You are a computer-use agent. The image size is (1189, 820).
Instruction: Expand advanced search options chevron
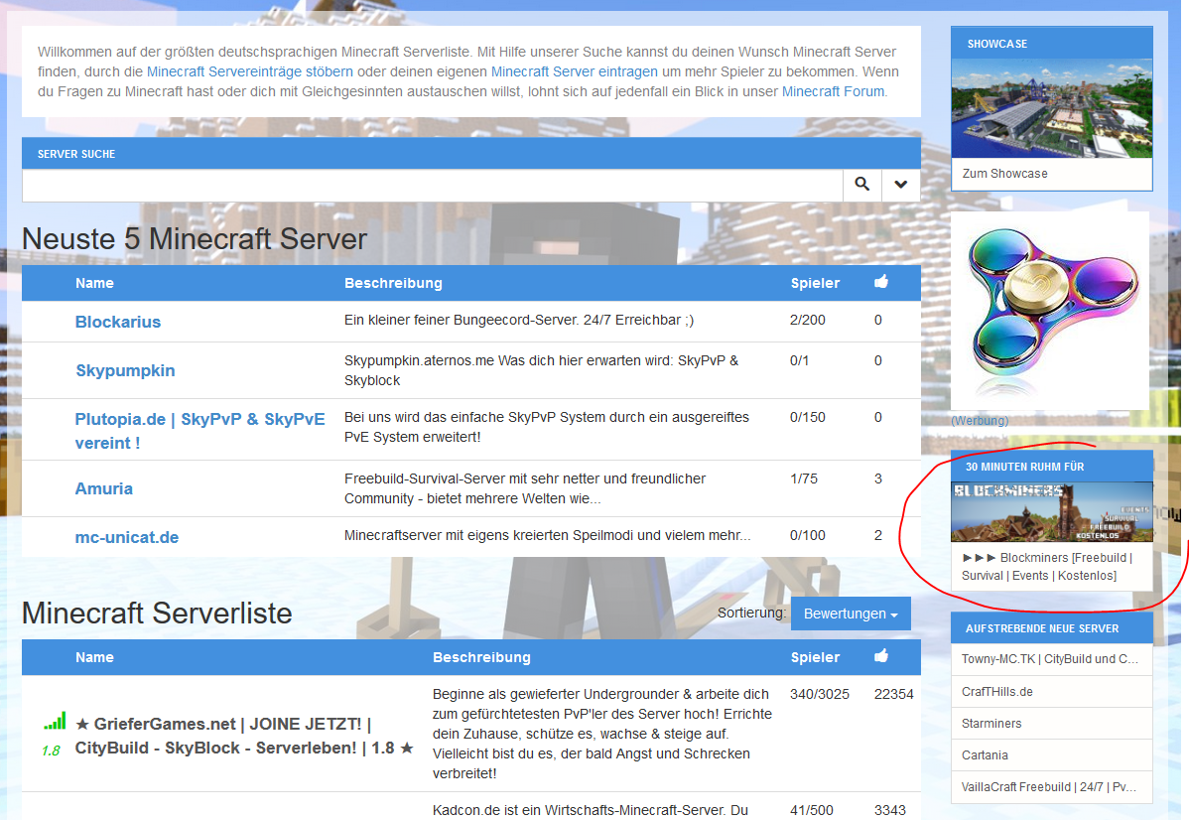tap(900, 185)
